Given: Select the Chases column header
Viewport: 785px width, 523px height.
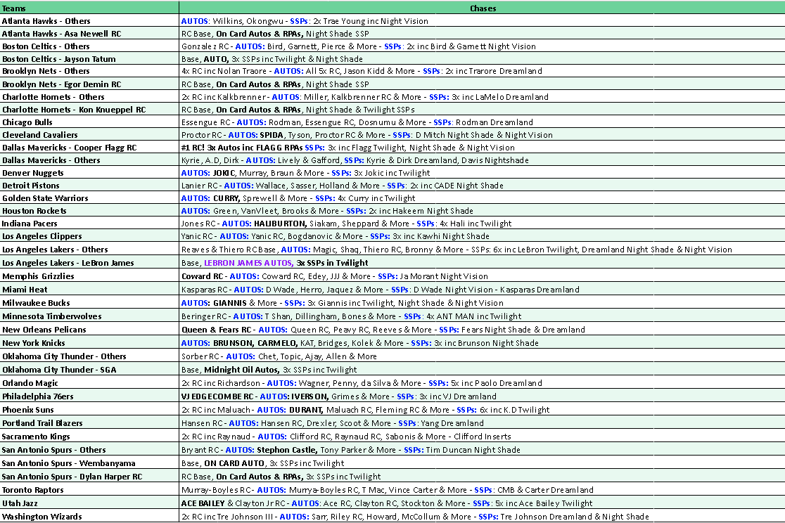Looking at the screenshot, I should coord(482,8).
